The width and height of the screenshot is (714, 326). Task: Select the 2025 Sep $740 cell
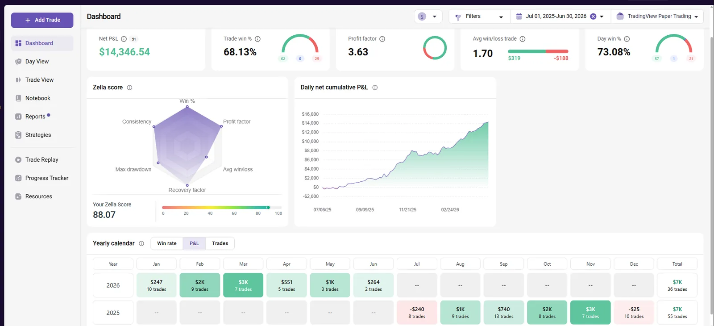point(504,313)
